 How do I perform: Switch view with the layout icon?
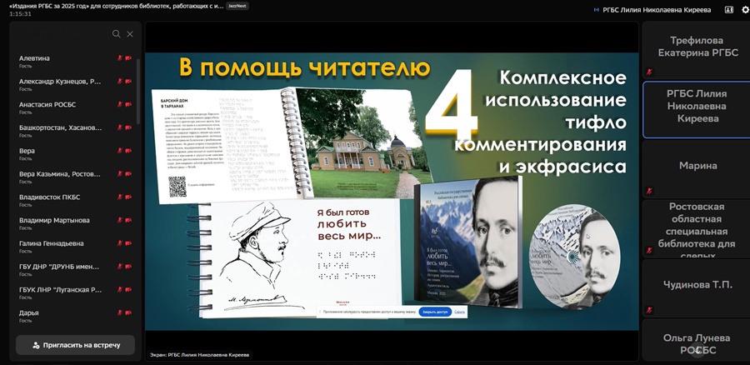tap(728, 10)
